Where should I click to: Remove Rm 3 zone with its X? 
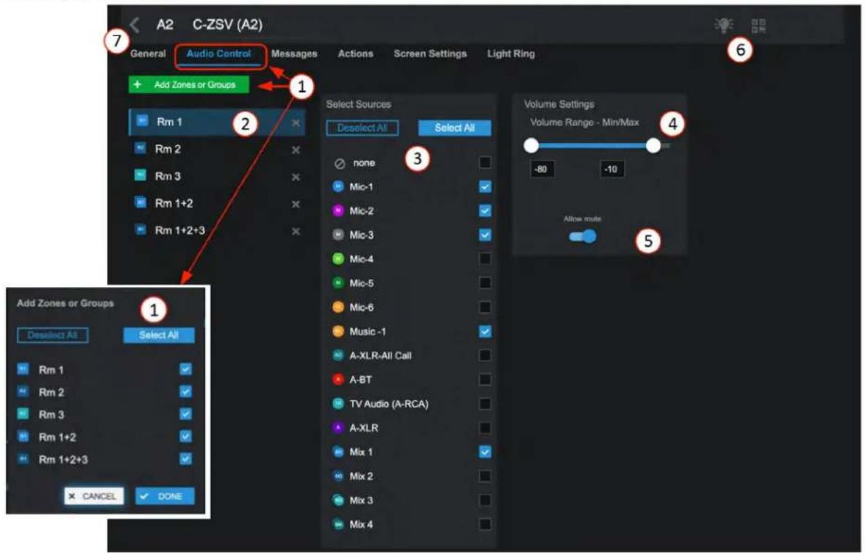coord(296,176)
